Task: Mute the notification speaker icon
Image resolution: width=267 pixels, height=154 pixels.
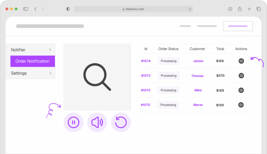Action: 97,122
